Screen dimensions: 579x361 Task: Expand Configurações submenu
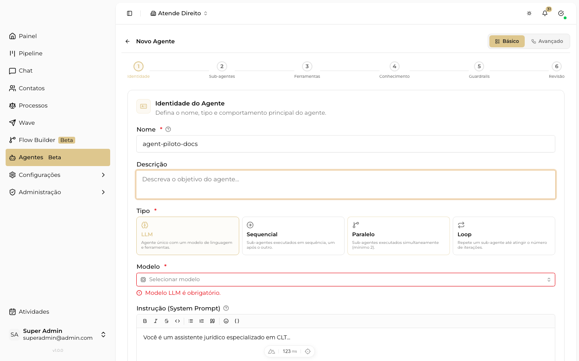pos(58,175)
